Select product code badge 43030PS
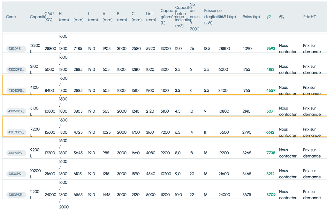This screenshot has width=327, height=211. pos(16,69)
